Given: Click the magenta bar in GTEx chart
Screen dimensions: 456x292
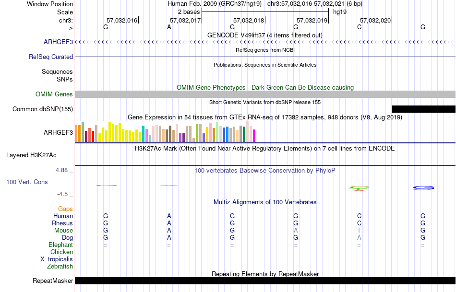Looking at the screenshot, I should pyautogui.click(x=254, y=136).
